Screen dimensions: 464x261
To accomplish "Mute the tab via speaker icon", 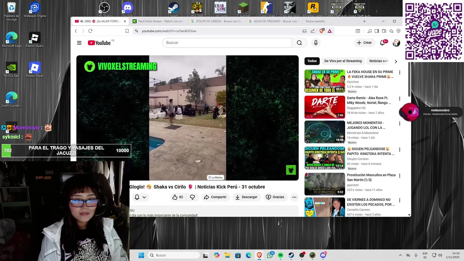I will 82,21.
